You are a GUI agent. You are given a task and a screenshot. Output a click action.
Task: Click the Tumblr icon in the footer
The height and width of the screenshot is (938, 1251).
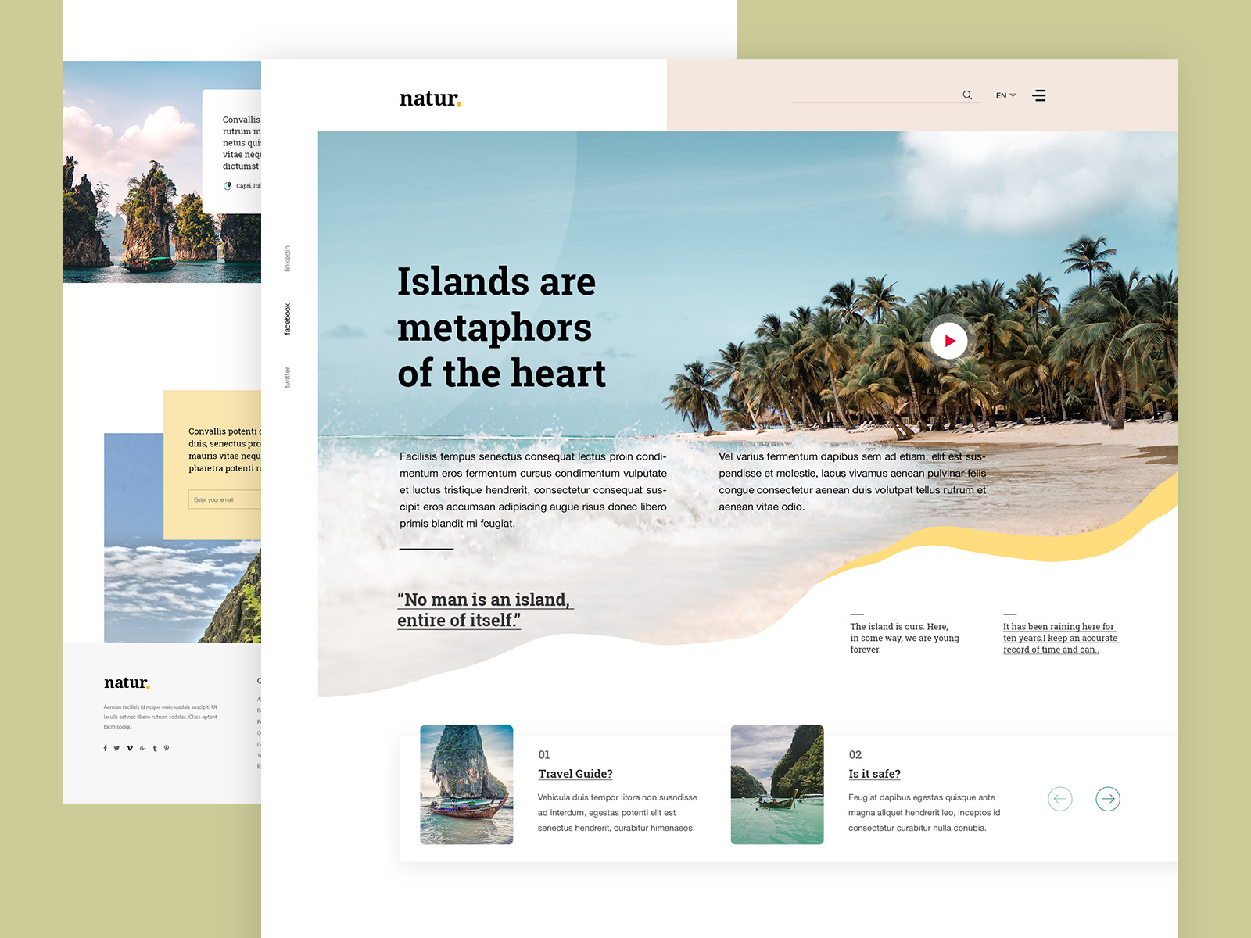pos(154,748)
